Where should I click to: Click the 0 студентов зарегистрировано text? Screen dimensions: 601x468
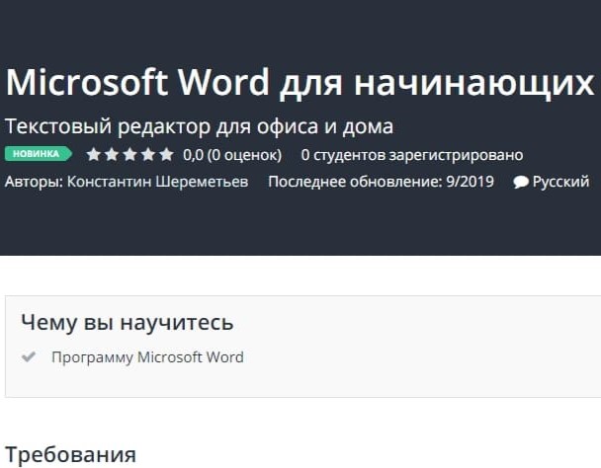411,155
